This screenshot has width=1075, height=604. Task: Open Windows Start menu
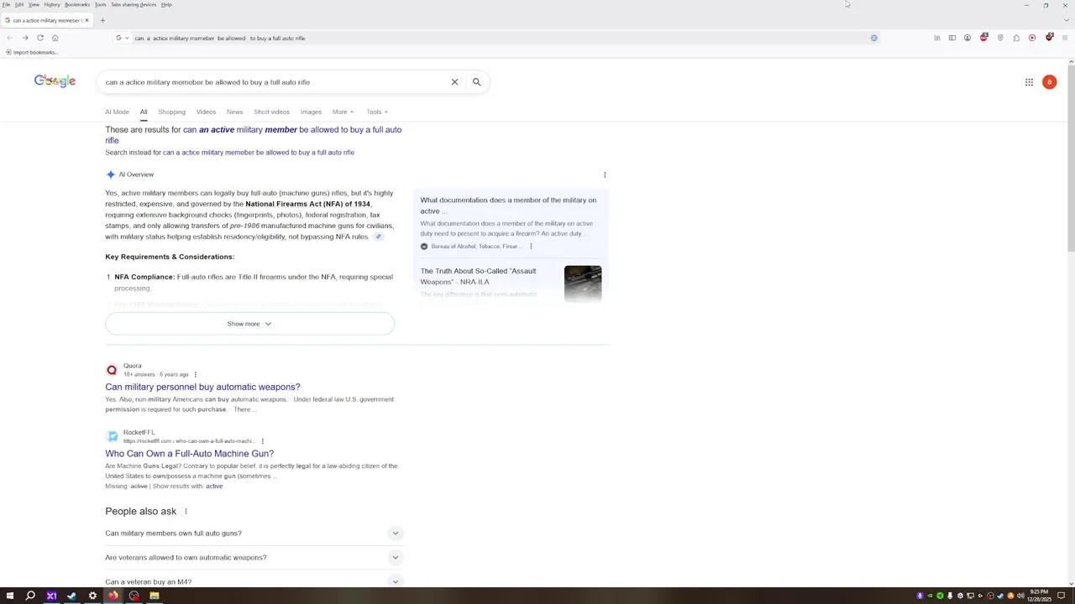pos(10,596)
